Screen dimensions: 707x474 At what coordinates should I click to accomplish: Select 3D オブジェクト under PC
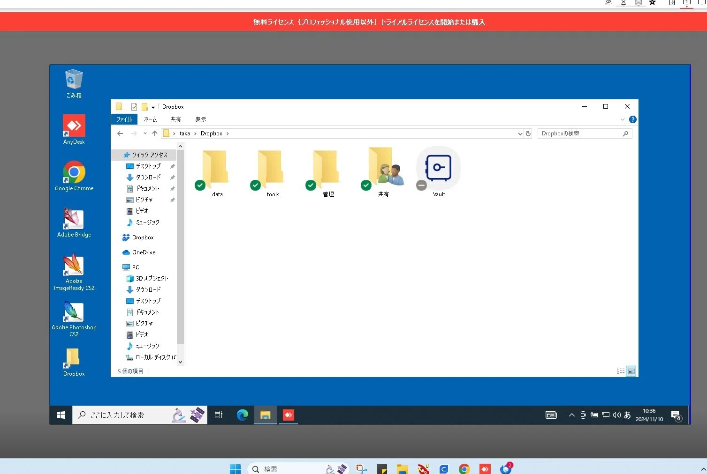(x=147, y=278)
